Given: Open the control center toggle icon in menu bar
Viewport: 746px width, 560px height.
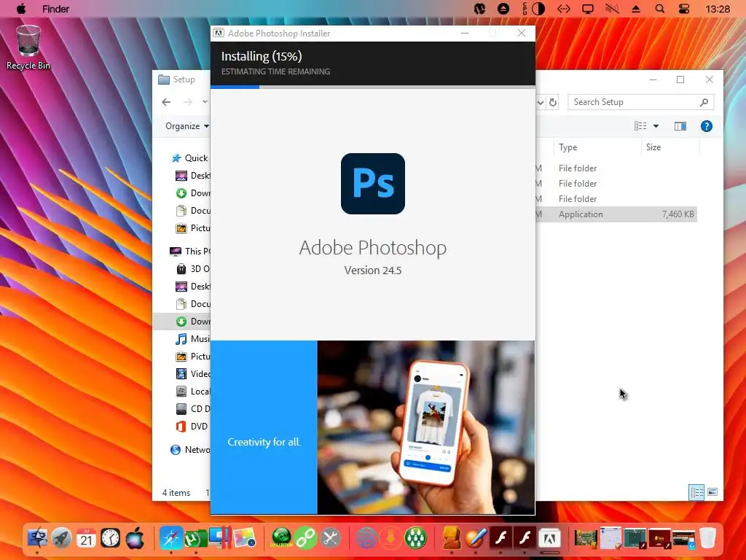Looking at the screenshot, I should (x=683, y=9).
